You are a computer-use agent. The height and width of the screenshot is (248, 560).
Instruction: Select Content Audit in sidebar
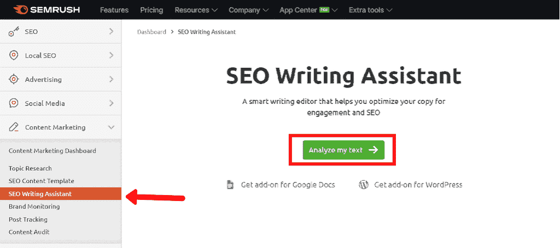click(29, 232)
